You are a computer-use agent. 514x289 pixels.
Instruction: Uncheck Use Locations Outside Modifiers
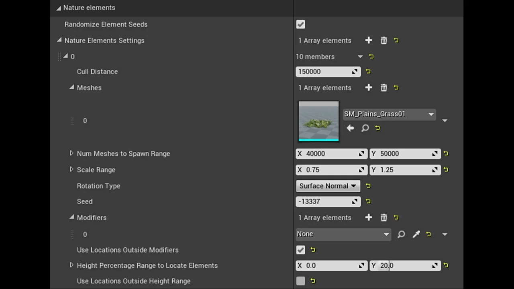300,250
